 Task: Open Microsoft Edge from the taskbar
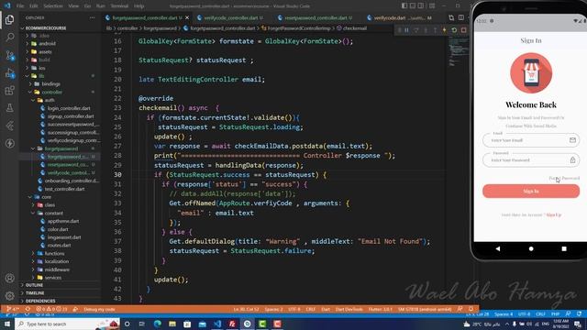pyautogui.click(x=157, y=324)
